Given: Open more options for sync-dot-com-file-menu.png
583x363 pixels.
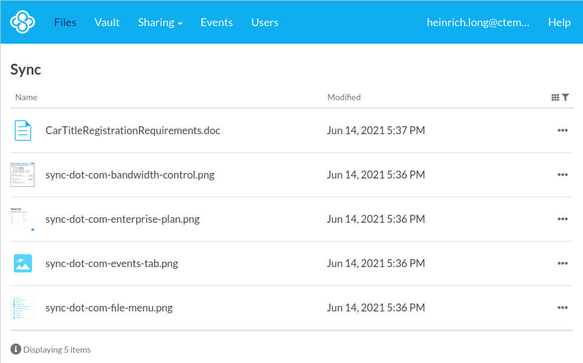Looking at the screenshot, I should click(x=562, y=307).
